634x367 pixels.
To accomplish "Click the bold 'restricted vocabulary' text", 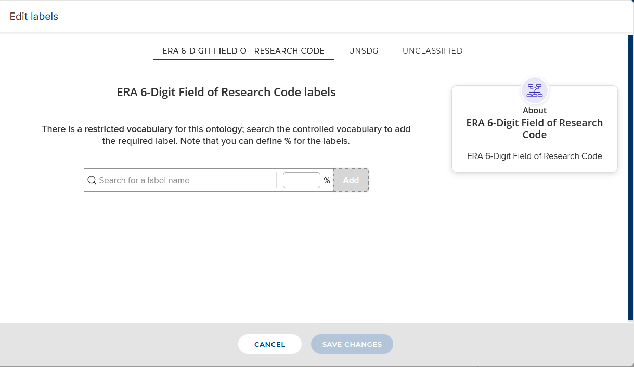I will [128, 129].
